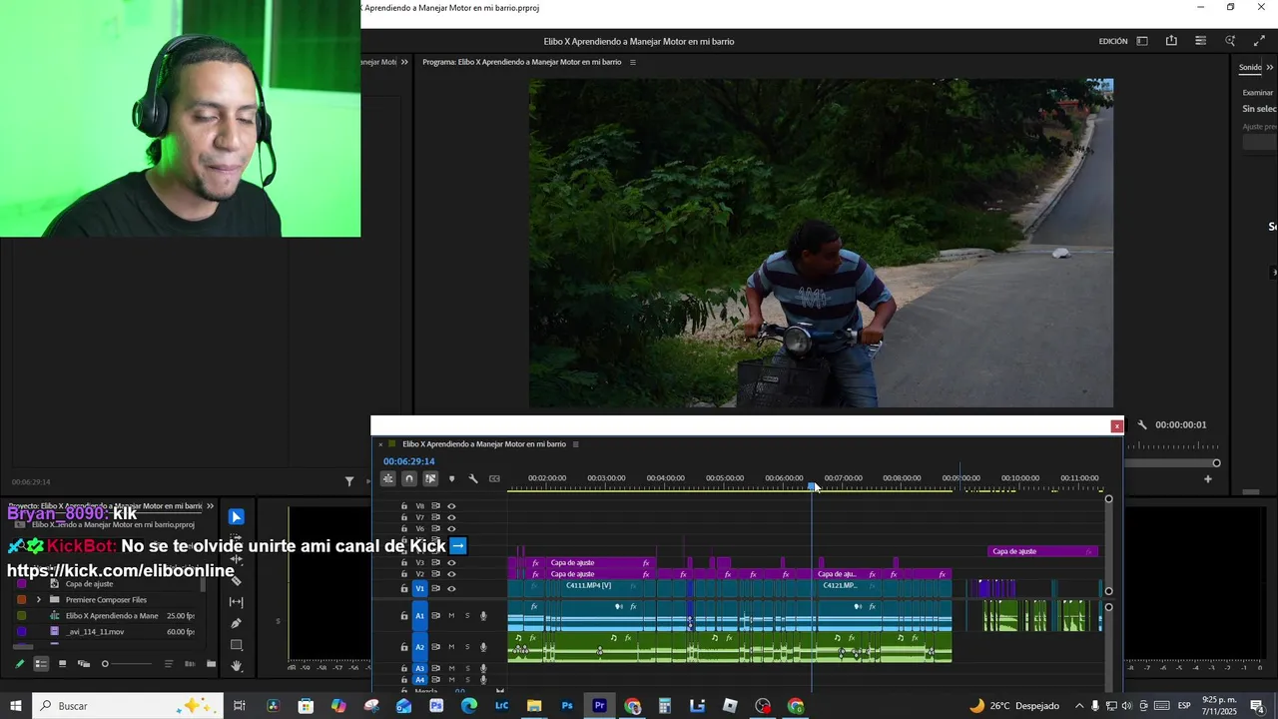Toggle V1 track targeting button
The image size is (1278, 719).
coord(420,588)
